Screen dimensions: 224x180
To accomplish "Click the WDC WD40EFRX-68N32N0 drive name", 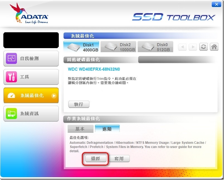I will [x=94, y=69].
